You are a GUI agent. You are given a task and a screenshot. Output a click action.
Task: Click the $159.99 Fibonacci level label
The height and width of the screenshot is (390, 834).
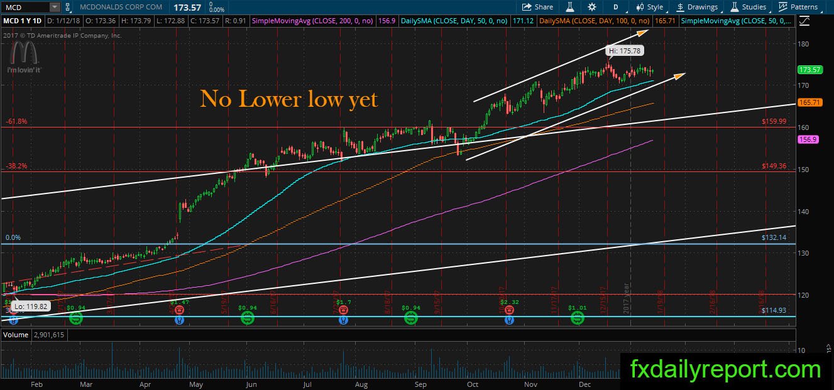click(774, 121)
